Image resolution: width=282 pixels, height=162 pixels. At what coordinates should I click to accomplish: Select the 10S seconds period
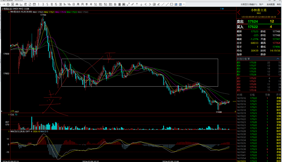tap(100, 4)
